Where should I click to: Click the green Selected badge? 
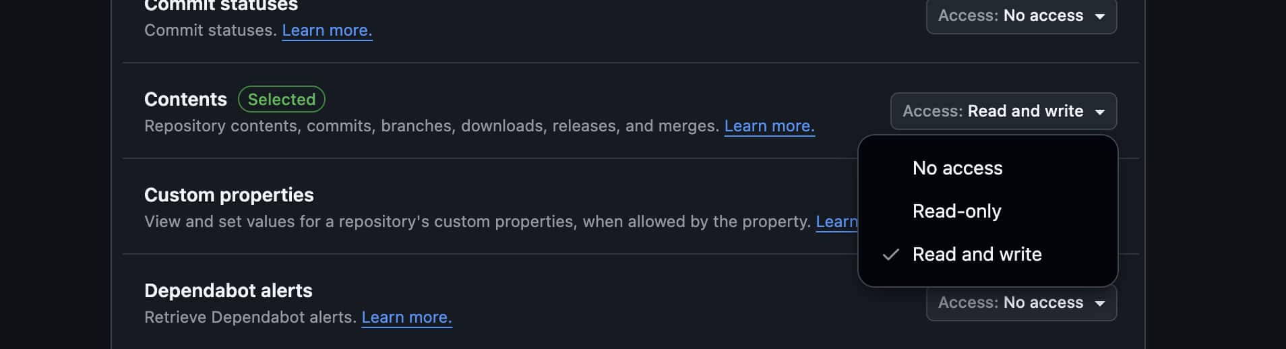click(x=282, y=99)
